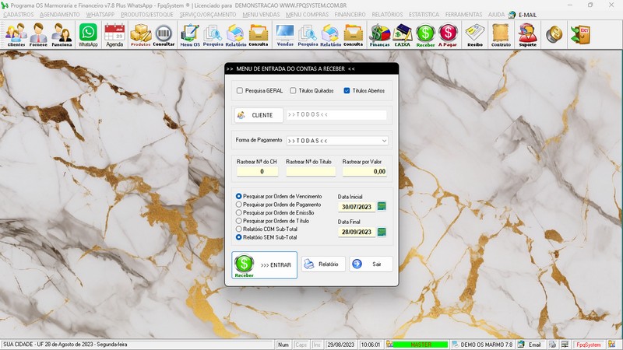Expand the Forma de Pagamento dropdown

[384, 141]
